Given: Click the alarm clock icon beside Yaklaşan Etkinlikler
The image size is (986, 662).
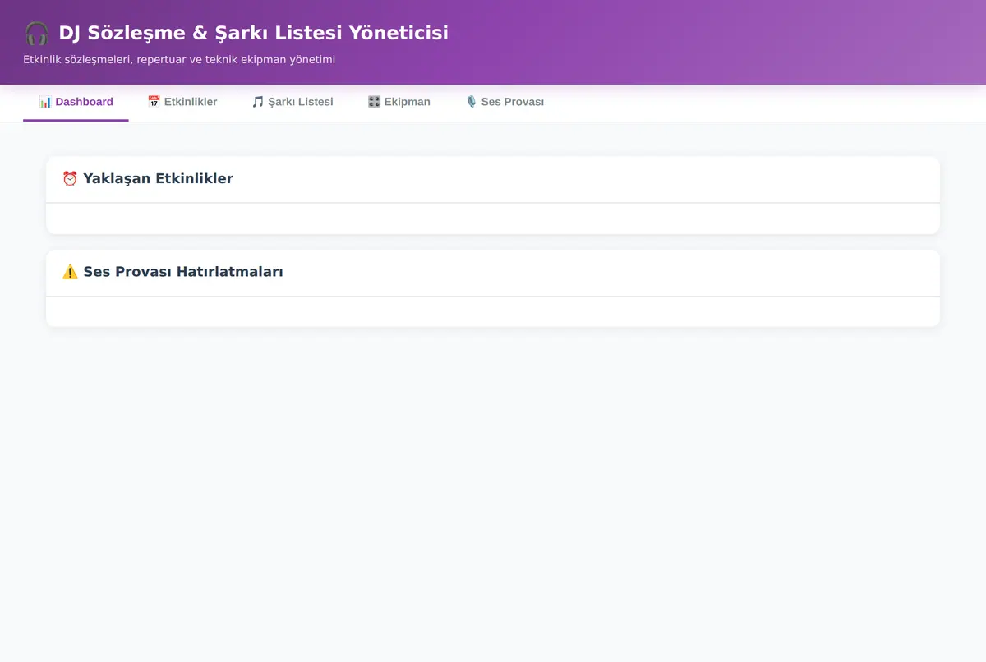Looking at the screenshot, I should coord(70,178).
